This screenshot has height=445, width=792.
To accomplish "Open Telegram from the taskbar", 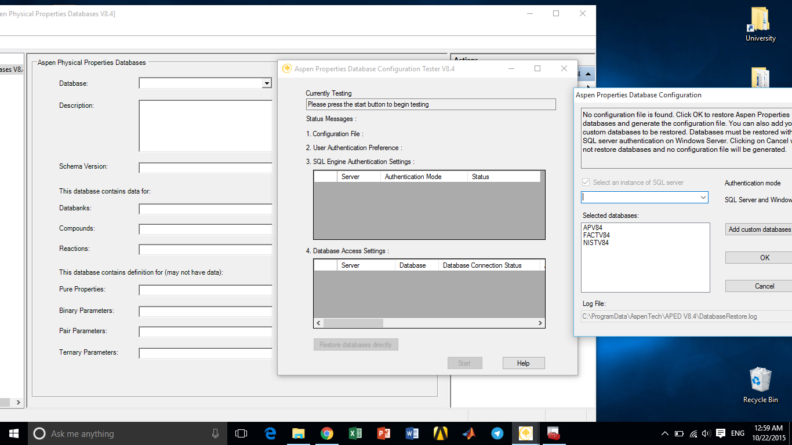I will (497, 433).
